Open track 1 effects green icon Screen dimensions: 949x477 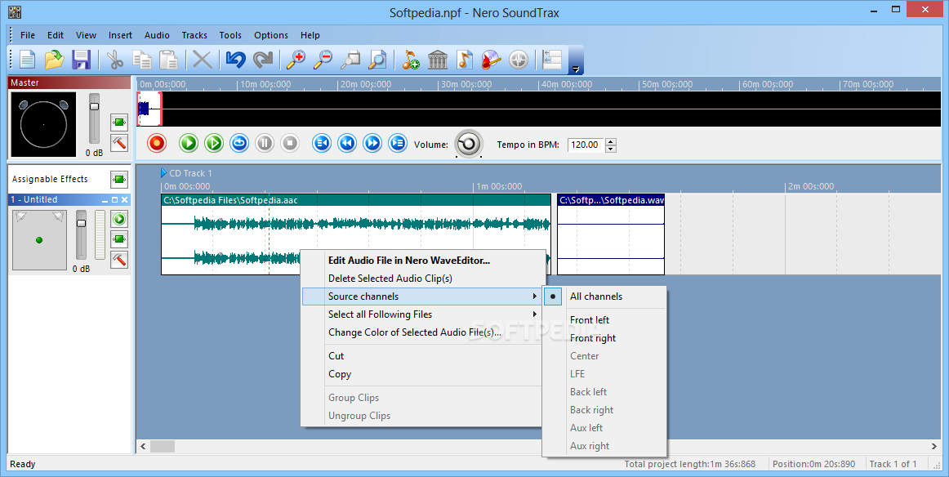click(119, 239)
